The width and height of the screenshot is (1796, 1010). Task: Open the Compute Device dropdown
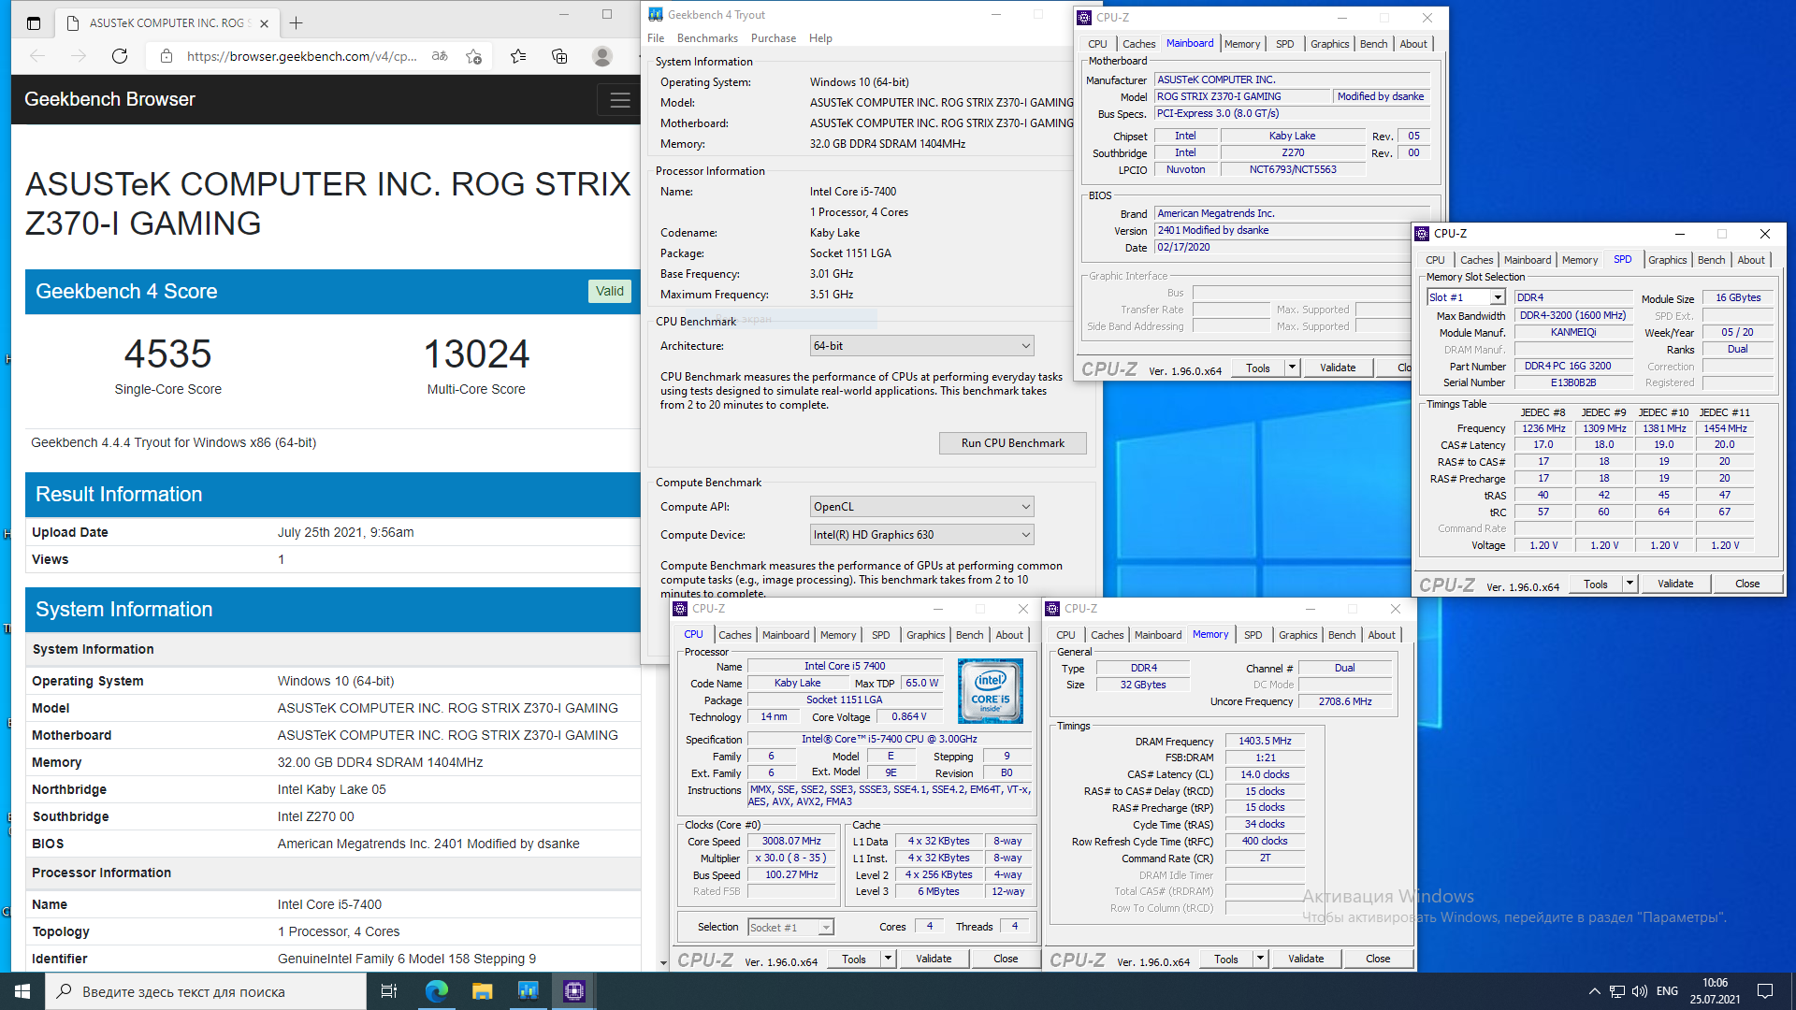pos(921,535)
